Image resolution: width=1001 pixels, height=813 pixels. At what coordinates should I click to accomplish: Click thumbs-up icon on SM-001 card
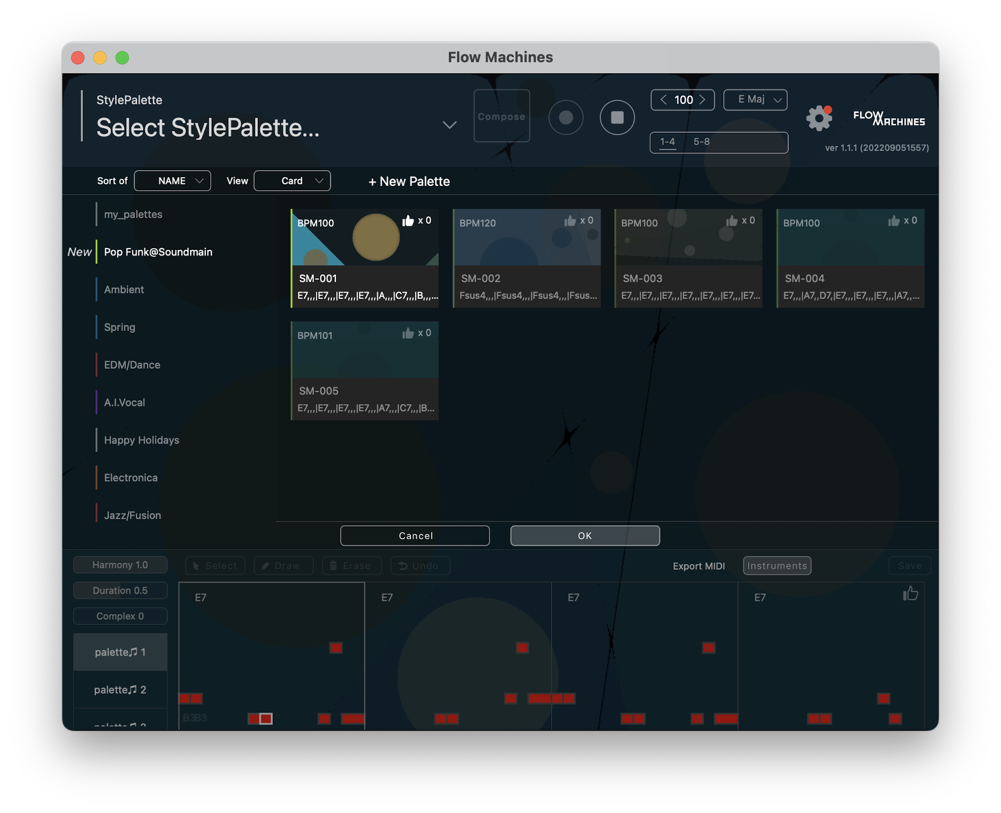tap(408, 221)
